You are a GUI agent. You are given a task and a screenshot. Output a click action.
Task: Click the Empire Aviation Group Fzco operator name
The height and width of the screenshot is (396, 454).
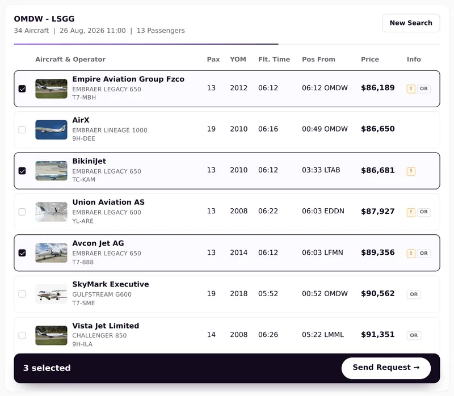coord(128,79)
